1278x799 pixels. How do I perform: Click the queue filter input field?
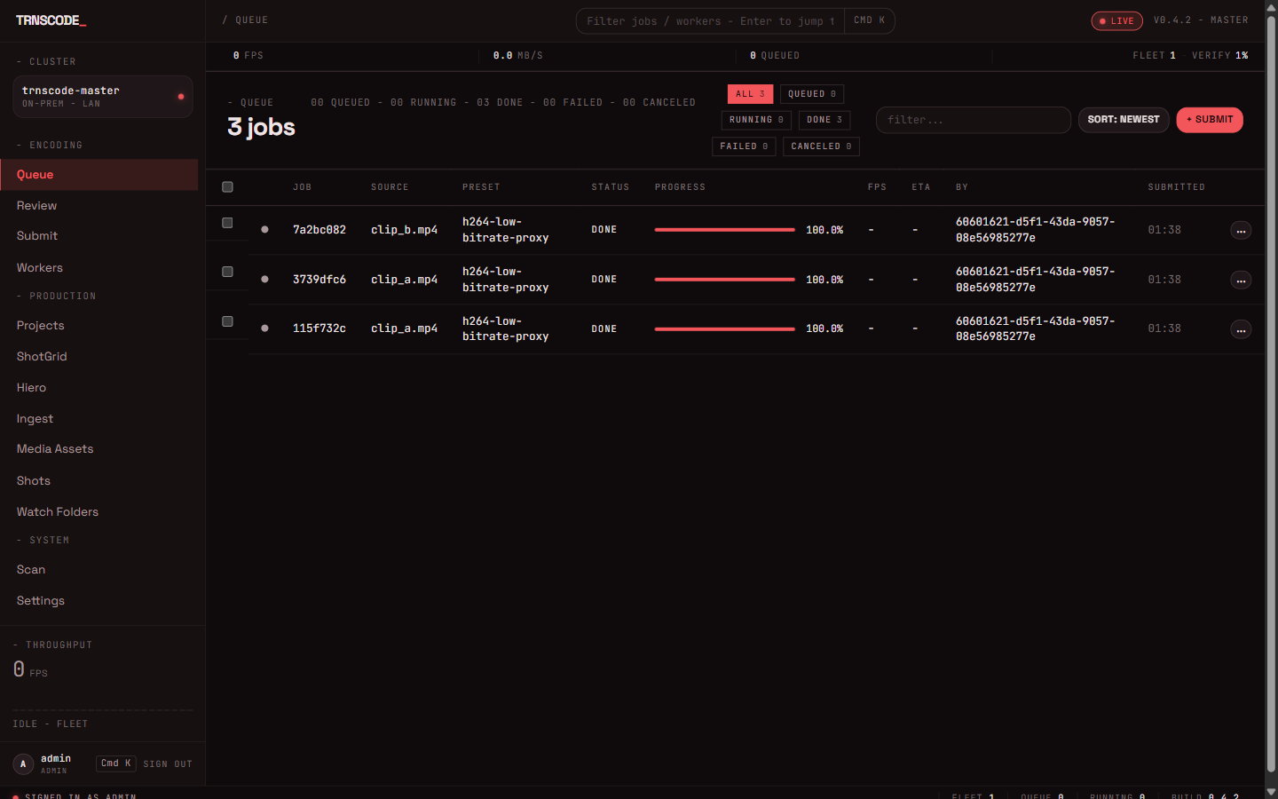(x=974, y=120)
